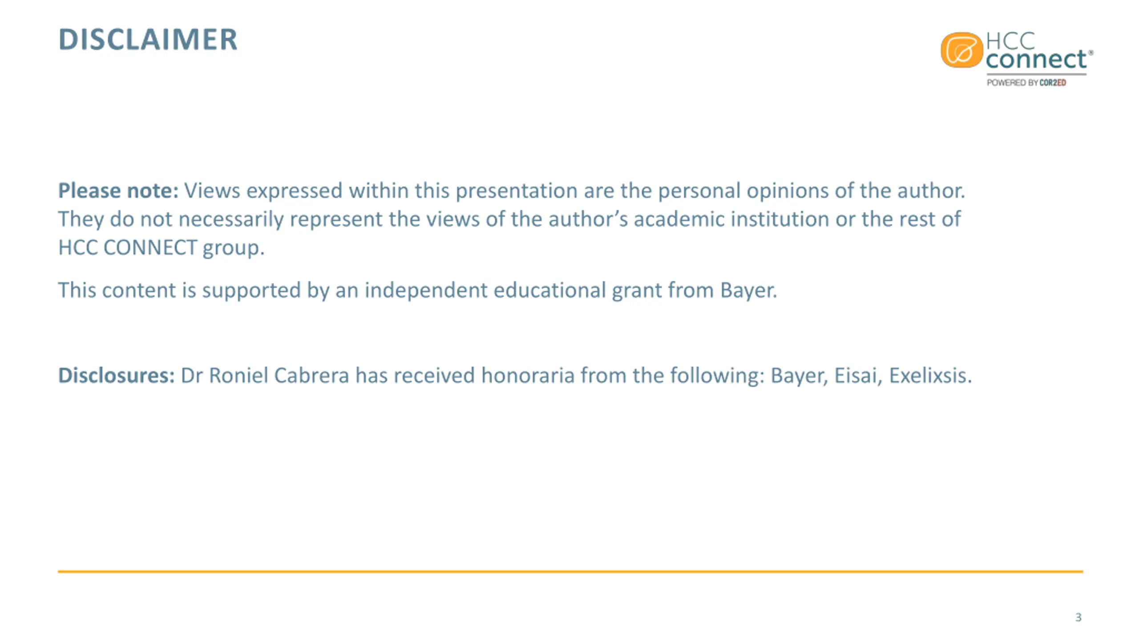Click the slide page number 3
The image size is (1139, 640).
coord(1078,617)
